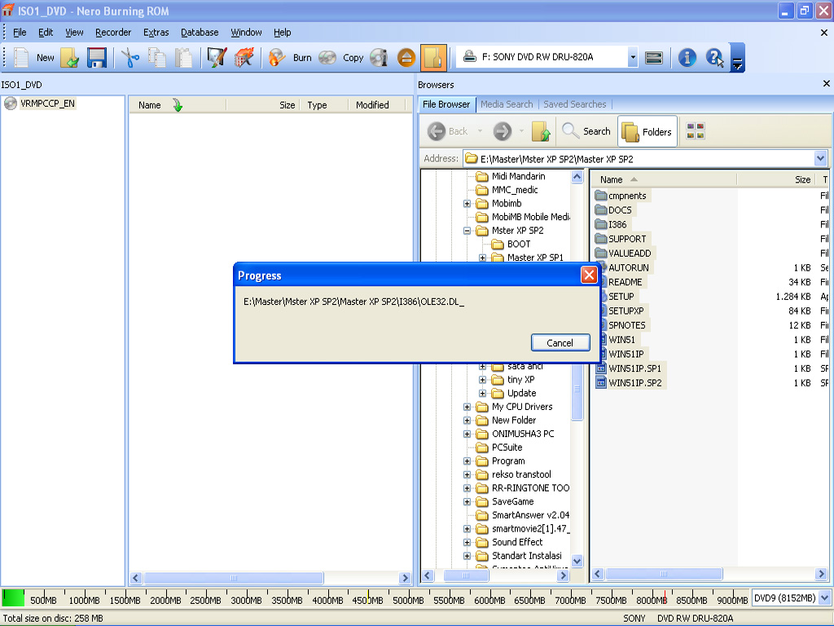The width and height of the screenshot is (834, 626).
Task: Expand the Mobimb folder
Action: coord(467,203)
